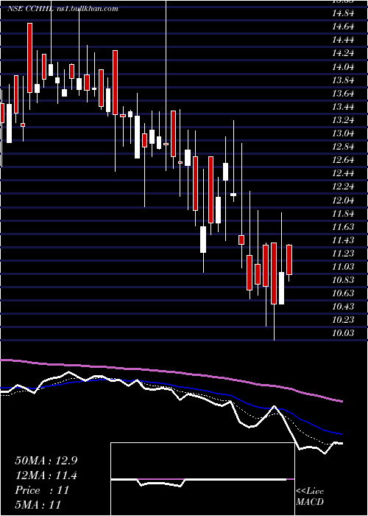Screen dimensions: 368x516
Task: Click the '5MA : 11' readout
Action: pyautogui.click(x=38, y=505)
